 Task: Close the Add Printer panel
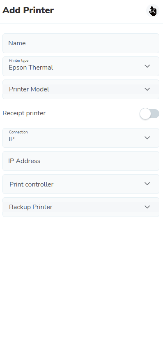[x=152, y=11]
